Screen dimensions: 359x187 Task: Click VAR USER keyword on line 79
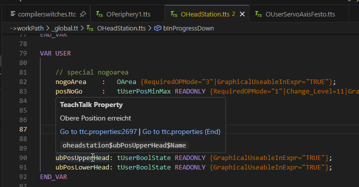pos(55,53)
